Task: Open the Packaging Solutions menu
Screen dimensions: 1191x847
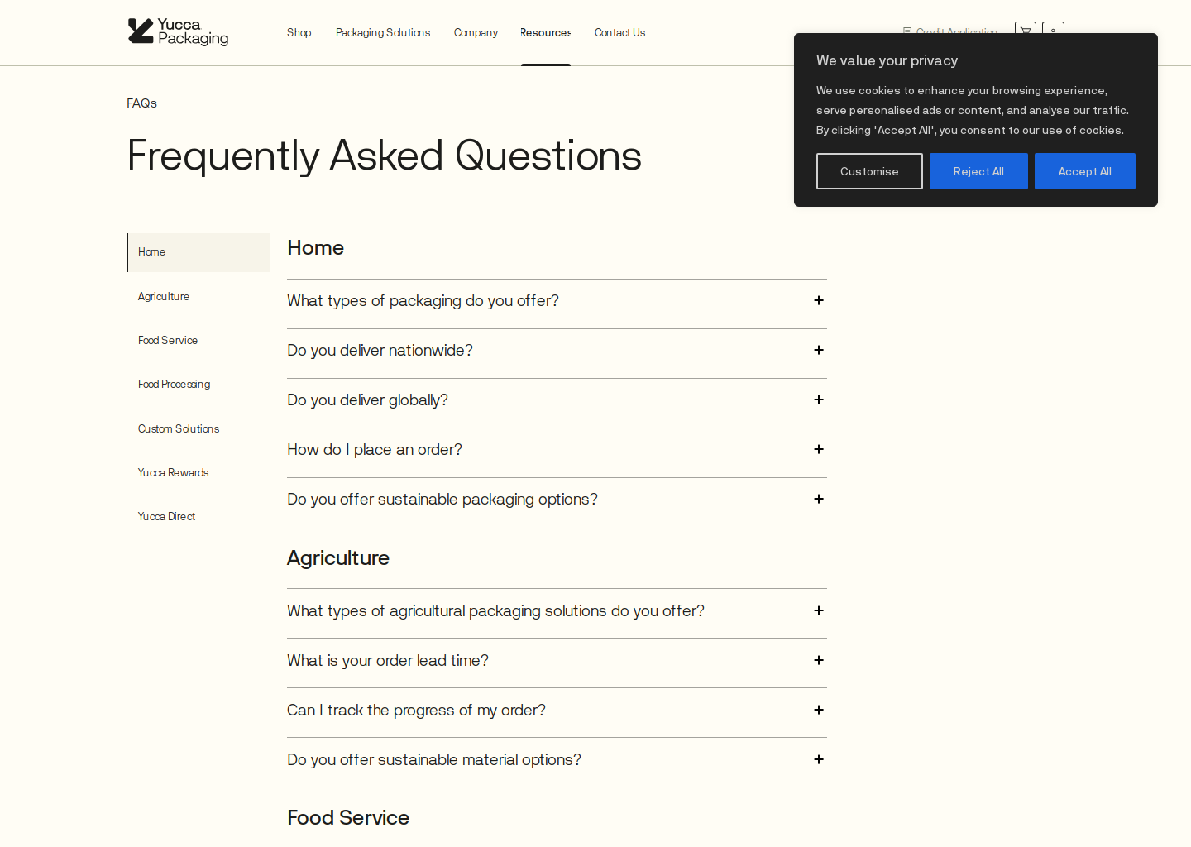Action: tap(383, 32)
